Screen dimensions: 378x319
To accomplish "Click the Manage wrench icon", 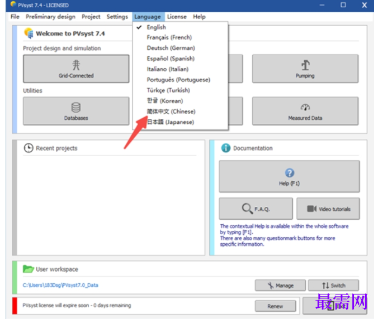I will click(271, 286).
